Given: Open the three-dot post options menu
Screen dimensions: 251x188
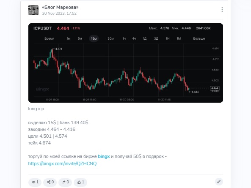Looking at the screenshot, I should pyautogui.click(x=222, y=10).
